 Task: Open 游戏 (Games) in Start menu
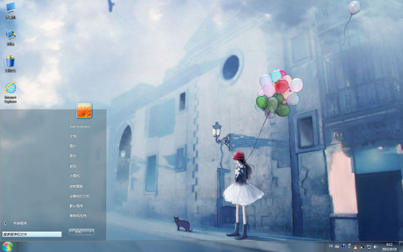tap(73, 166)
